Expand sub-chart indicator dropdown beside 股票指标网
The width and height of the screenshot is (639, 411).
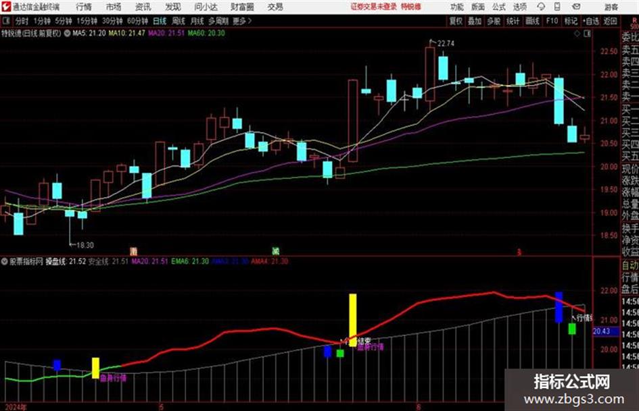5,261
